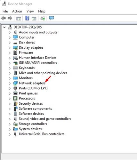Click the Show/Hide console tree icon
Image resolution: width=137 pixels, height=160 pixels.
tap(19, 19)
